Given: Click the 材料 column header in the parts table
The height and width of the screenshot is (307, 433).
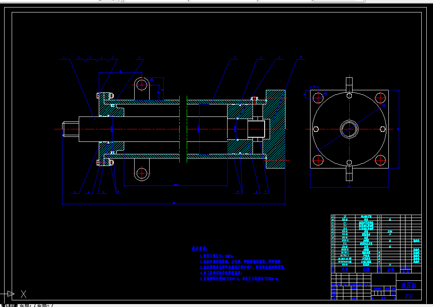Looking at the screenshot, I should pyautogui.click(x=390, y=270).
